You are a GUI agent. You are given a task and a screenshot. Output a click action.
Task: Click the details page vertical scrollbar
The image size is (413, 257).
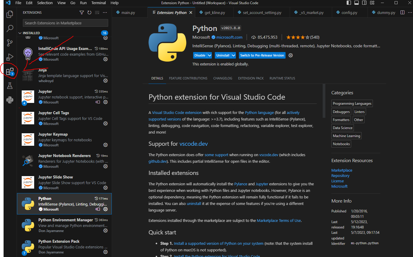pyautogui.click(x=324, y=101)
